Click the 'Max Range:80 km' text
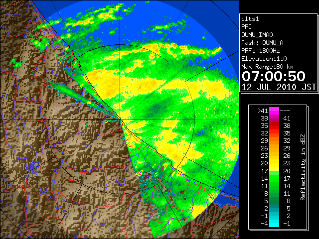 (267, 67)
